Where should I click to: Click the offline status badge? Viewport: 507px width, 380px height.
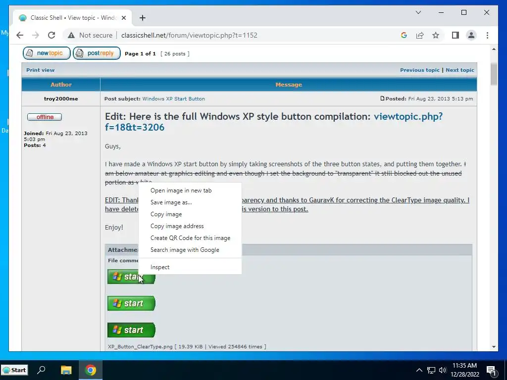[x=45, y=117]
